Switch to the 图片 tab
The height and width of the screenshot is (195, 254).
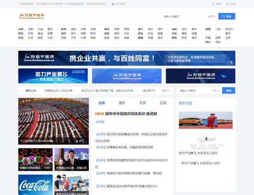click(x=122, y=103)
